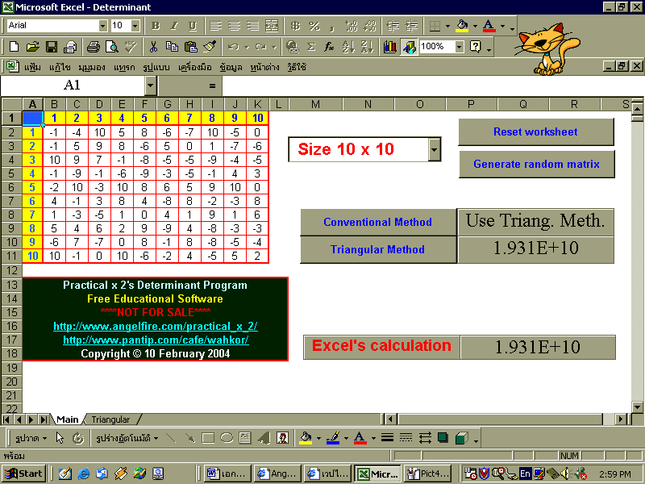Switch to the Triangular sheet tab
Screen dimensions: 645x484
pos(110,419)
